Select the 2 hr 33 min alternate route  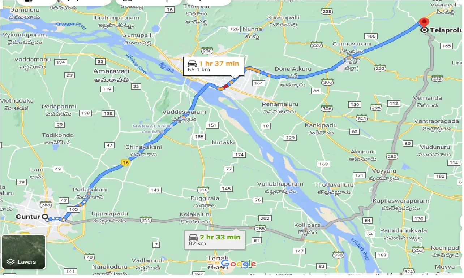click(215, 240)
